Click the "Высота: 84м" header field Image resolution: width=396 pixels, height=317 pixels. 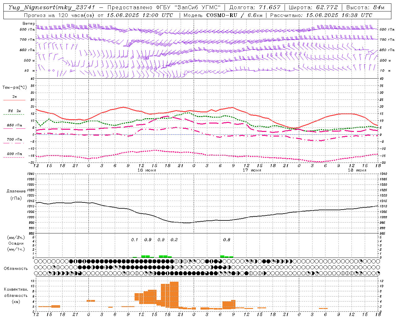click(365, 7)
